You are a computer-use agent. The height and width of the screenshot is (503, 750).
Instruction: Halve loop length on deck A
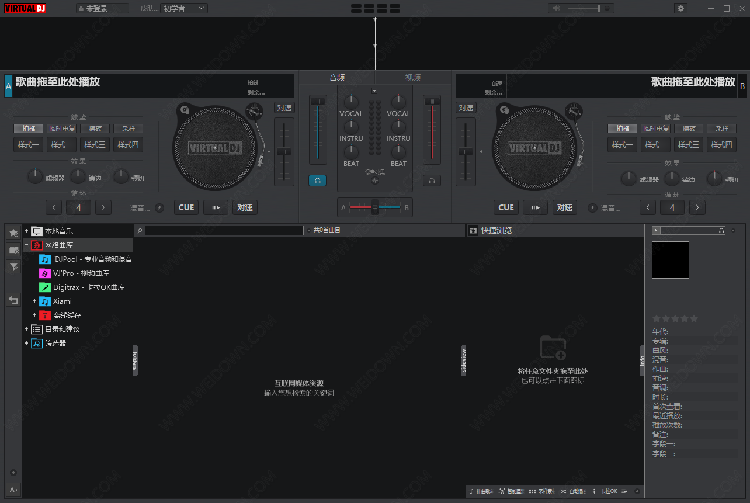[54, 207]
